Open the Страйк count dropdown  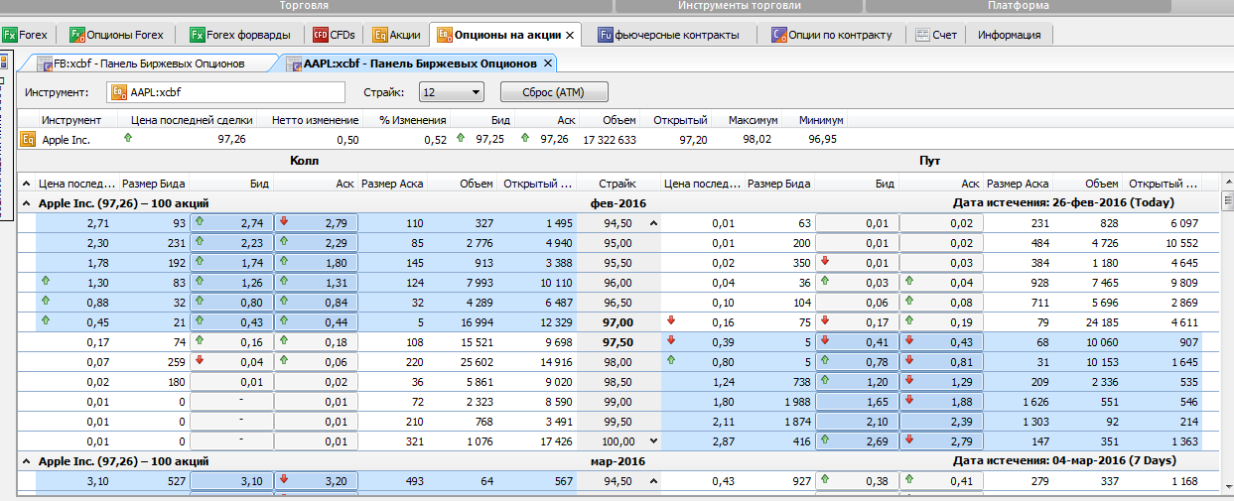(451, 93)
